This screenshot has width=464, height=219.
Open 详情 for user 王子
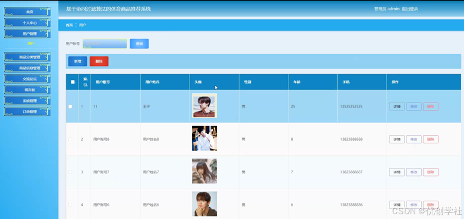click(x=397, y=106)
